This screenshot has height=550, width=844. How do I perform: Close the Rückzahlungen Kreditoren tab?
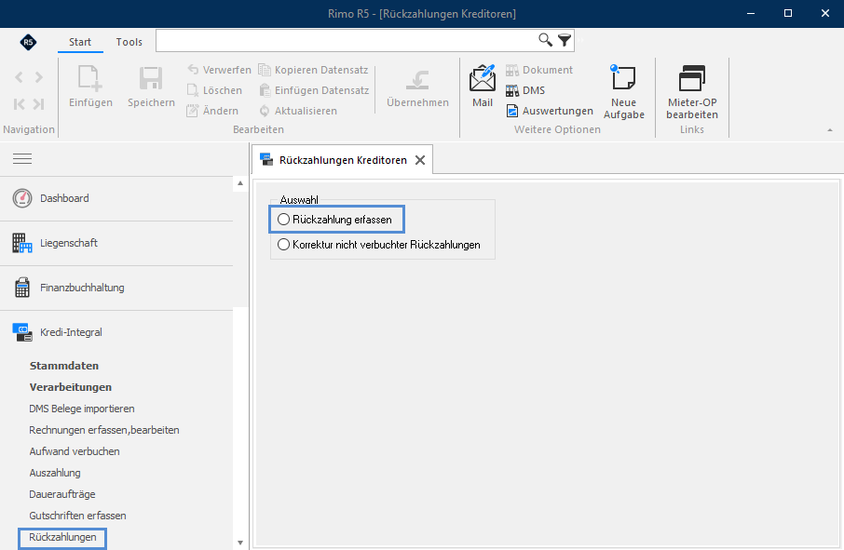click(x=420, y=160)
